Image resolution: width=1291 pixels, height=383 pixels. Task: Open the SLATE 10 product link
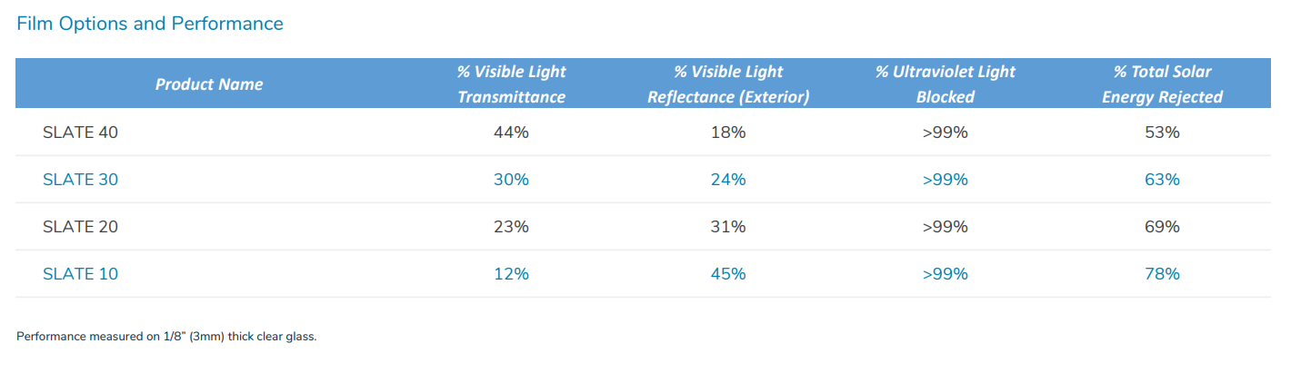tap(81, 274)
